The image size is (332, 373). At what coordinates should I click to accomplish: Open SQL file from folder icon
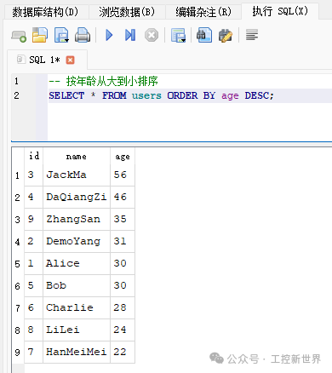(40, 35)
